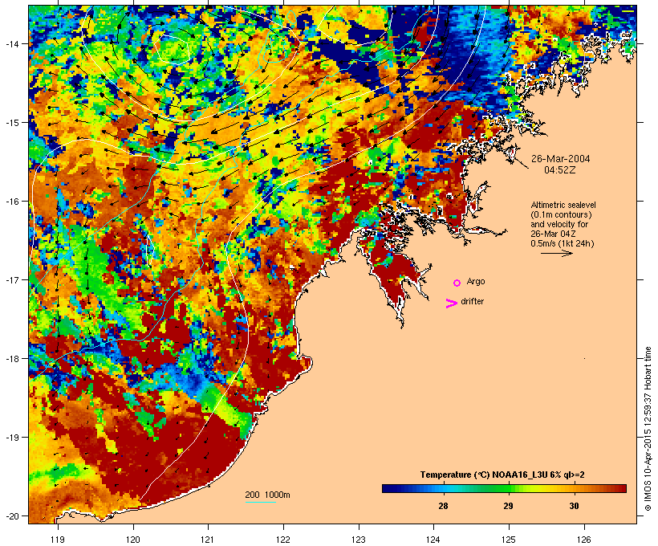
Task: Click the 121 longitude axis label
Action: [208, 540]
